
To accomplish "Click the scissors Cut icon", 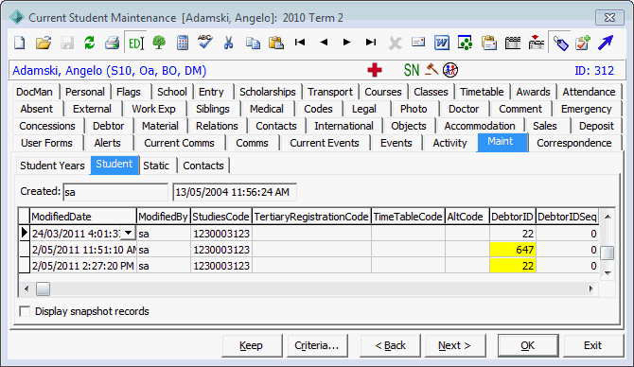I will [228, 43].
